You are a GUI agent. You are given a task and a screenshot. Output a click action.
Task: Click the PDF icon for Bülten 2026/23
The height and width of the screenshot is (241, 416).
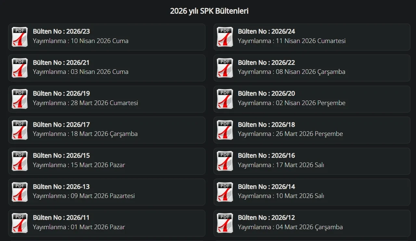tap(20, 37)
